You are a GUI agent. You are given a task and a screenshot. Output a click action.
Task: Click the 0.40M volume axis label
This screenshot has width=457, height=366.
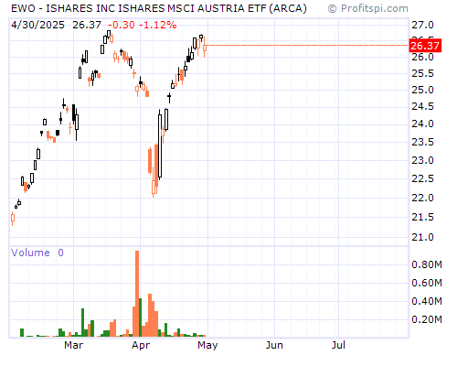[427, 301]
